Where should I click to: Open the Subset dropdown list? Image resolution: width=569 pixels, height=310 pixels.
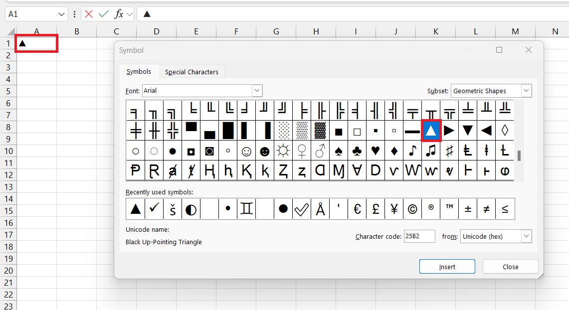(526, 91)
